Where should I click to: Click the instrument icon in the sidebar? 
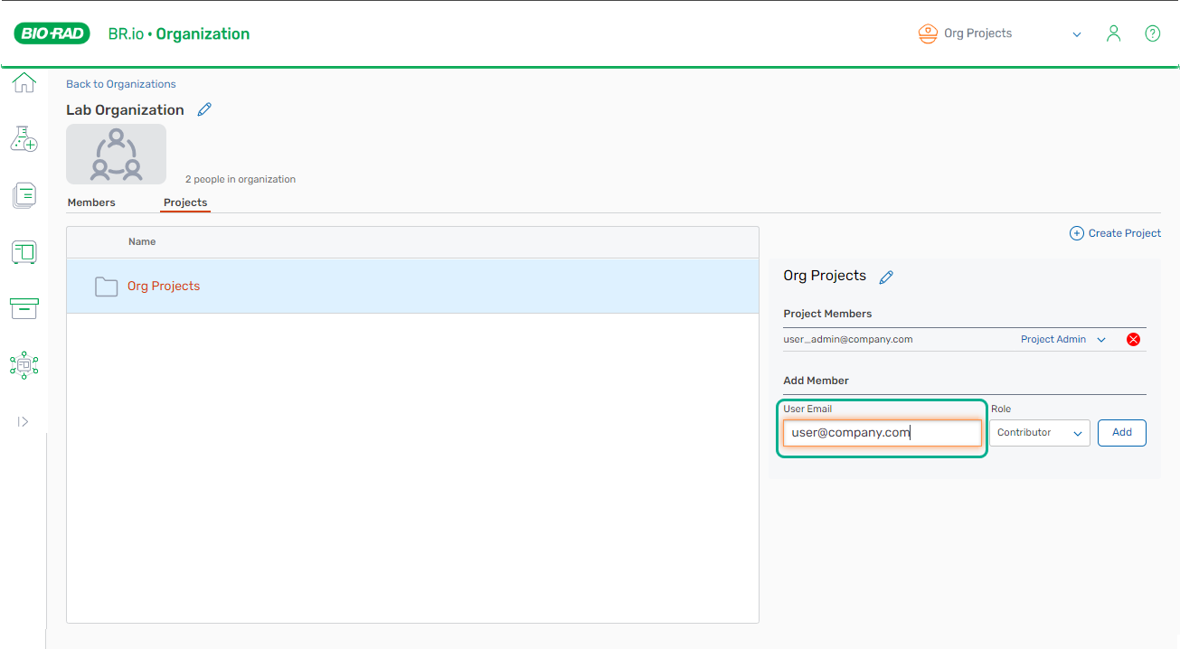tap(24, 252)
